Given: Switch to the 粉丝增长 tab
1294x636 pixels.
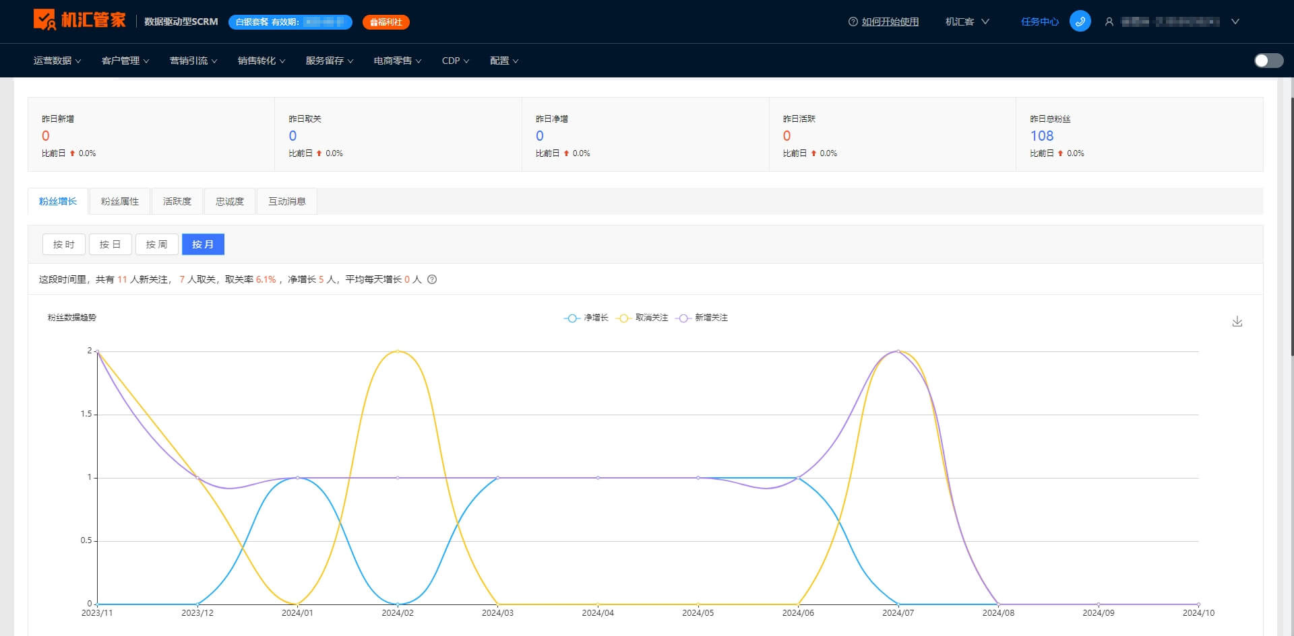Looking at the screenshot, I should 58,201.
